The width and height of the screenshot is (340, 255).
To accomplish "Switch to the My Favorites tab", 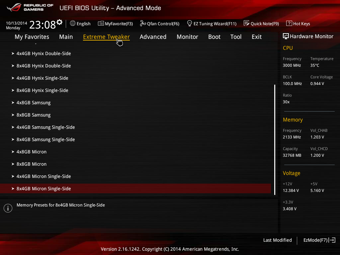I will click(32, 37).
